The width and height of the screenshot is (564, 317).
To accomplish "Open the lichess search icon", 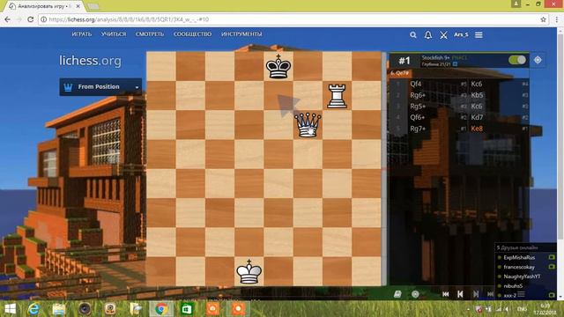I will tap(413, 35).
